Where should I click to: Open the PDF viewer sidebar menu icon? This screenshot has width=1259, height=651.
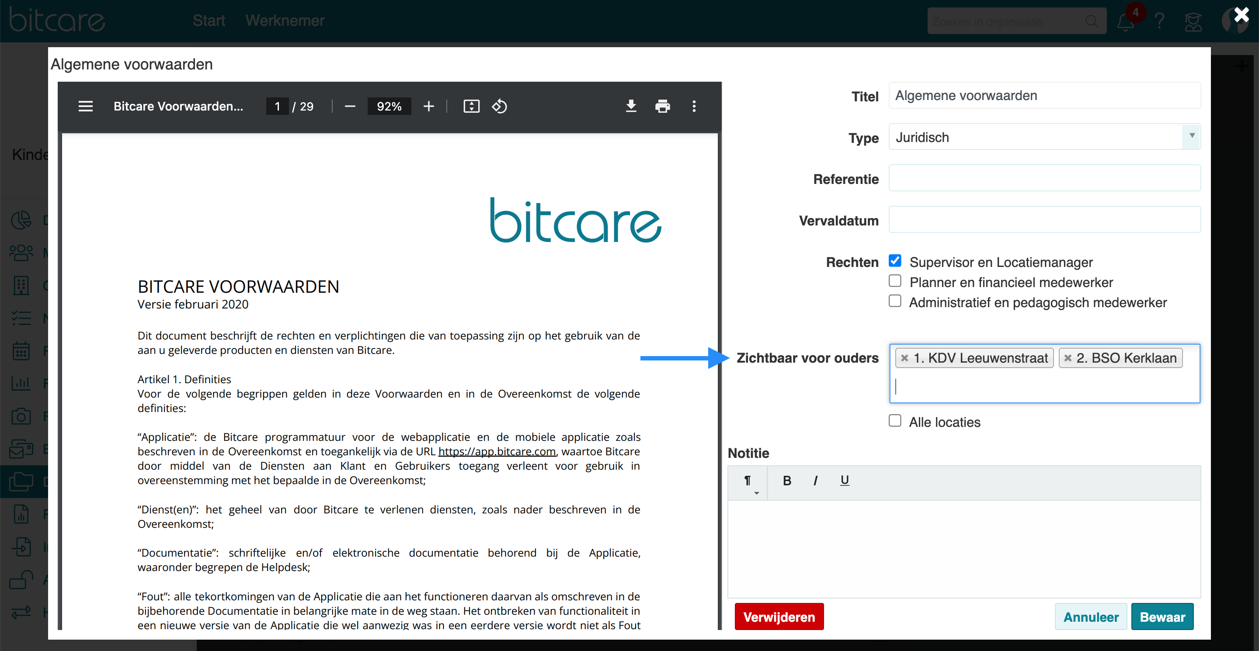[86, 106]
